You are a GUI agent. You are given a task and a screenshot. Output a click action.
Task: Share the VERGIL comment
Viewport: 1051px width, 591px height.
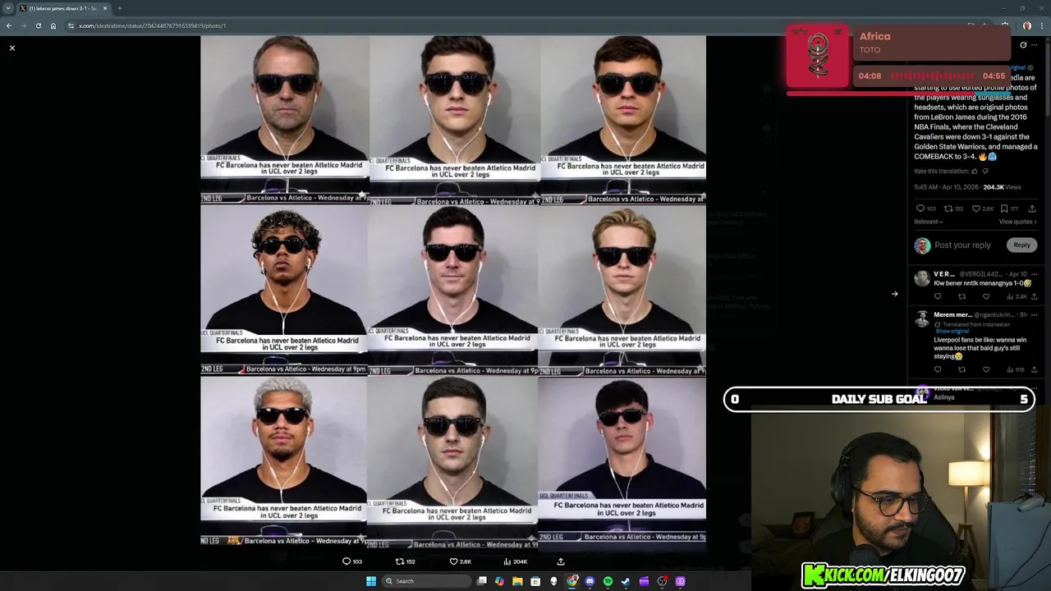[x=1034, y=296]
